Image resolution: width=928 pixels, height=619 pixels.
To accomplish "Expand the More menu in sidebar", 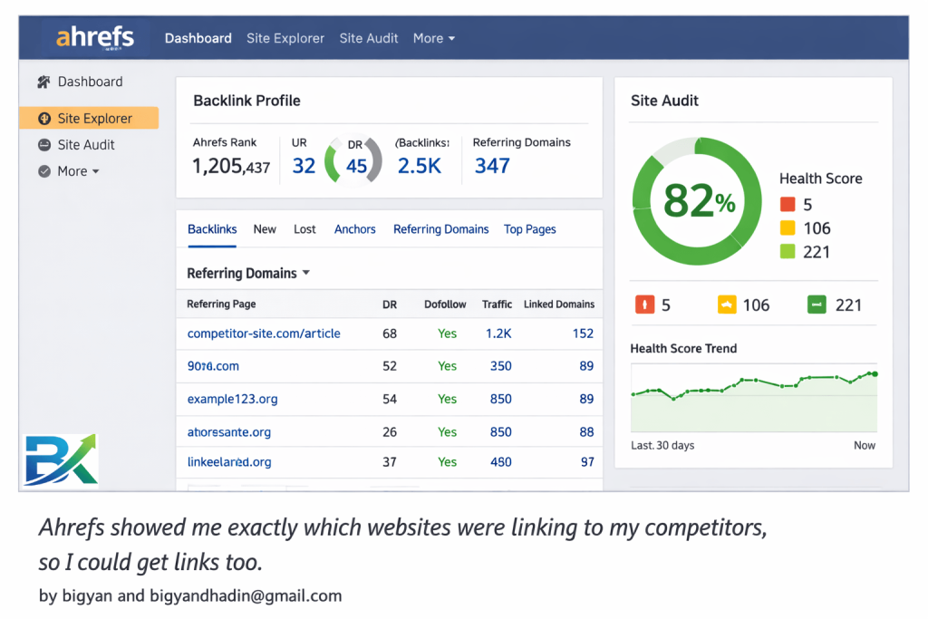I will [78, 171].
